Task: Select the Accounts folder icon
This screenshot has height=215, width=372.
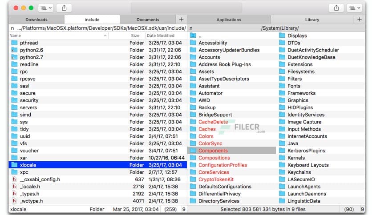Action: (193, 57)
